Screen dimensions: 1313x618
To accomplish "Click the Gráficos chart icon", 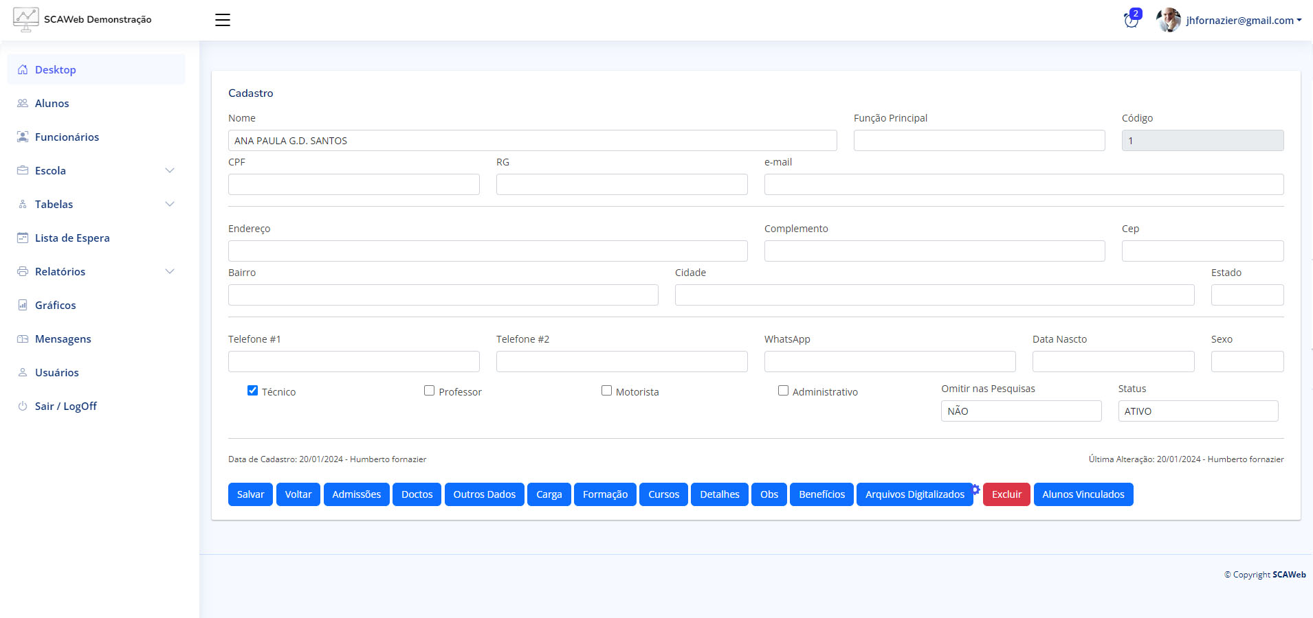I will click(x=23, y=305).
